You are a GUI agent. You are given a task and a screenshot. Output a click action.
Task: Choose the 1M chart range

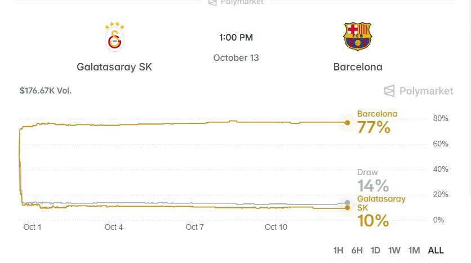414,251
